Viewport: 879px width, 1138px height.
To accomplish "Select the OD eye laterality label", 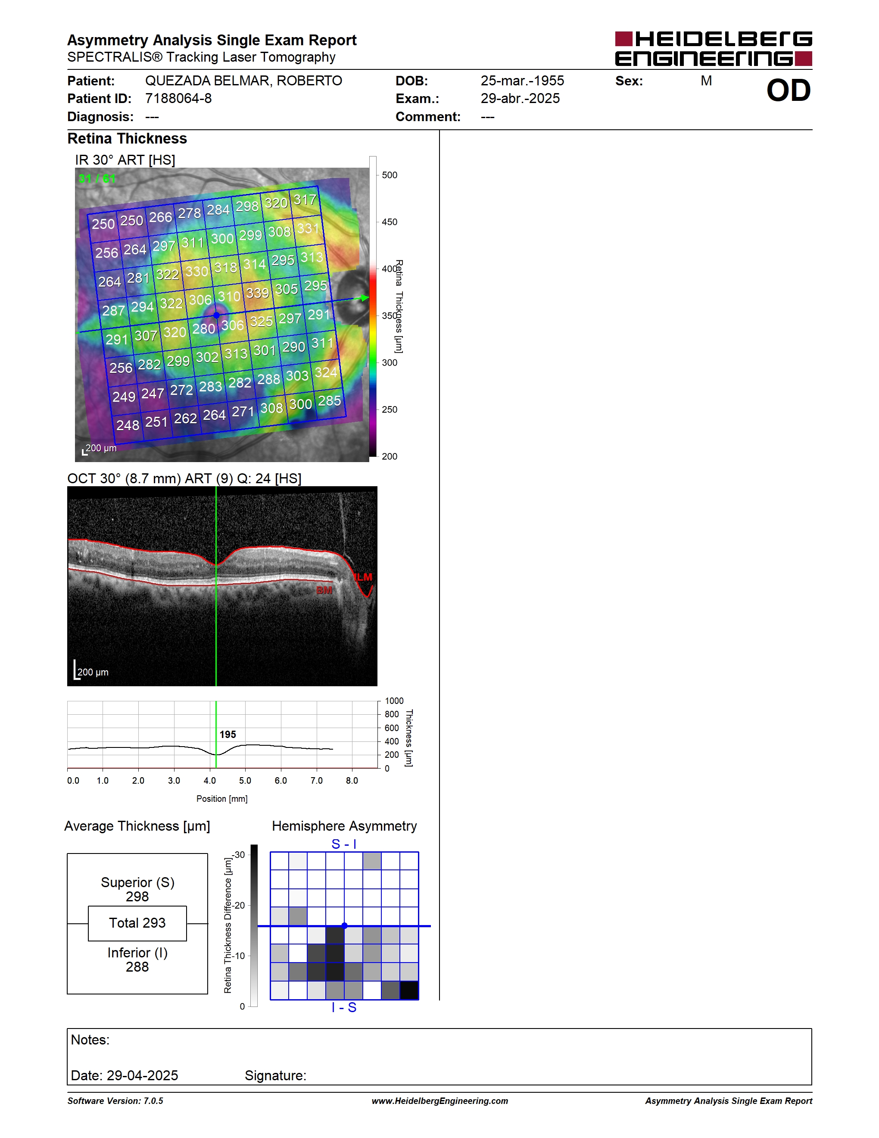I will [789, 91].
